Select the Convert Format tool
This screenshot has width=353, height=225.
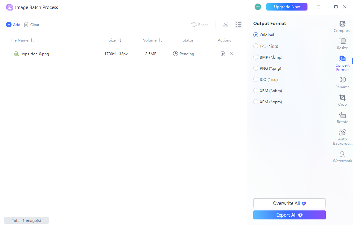[x=342, y=64]
